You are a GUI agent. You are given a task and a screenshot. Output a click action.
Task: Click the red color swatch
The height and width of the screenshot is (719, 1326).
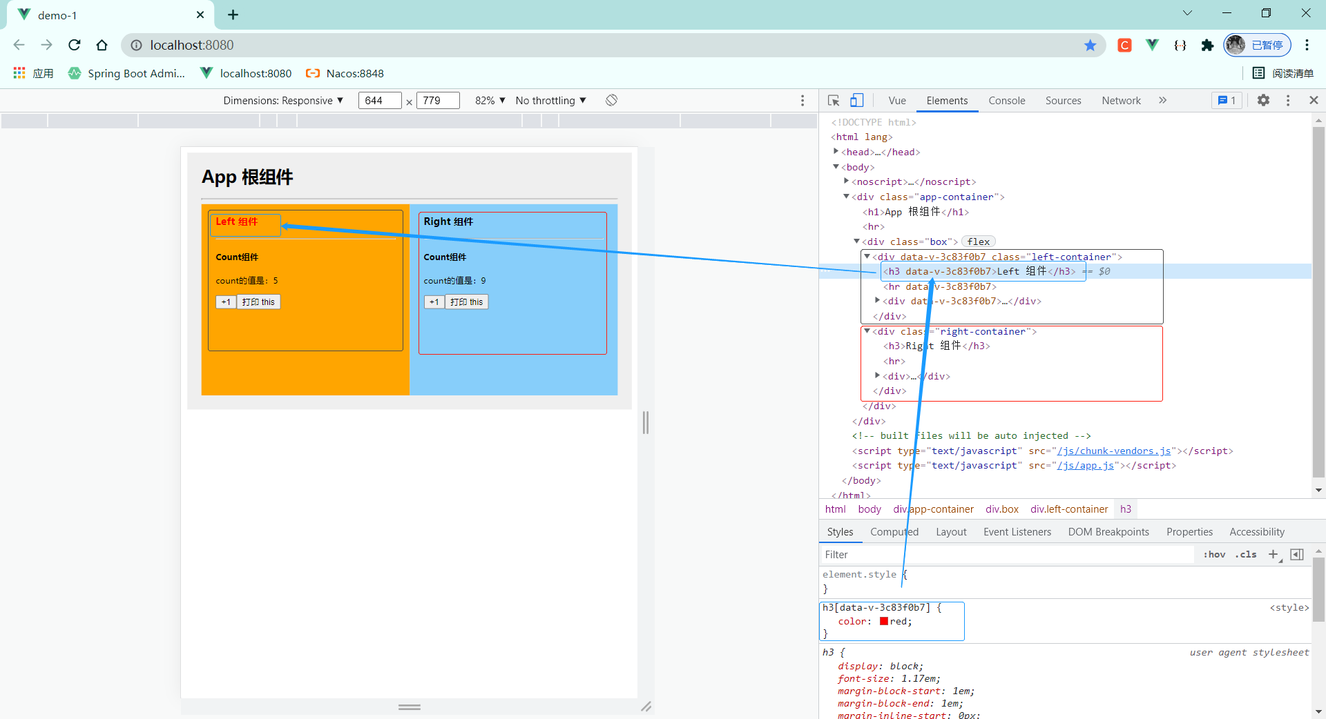pos(884,622)
